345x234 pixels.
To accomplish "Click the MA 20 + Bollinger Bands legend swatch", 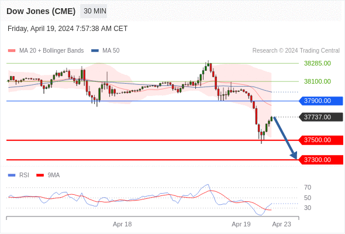I will coord(12,51).
